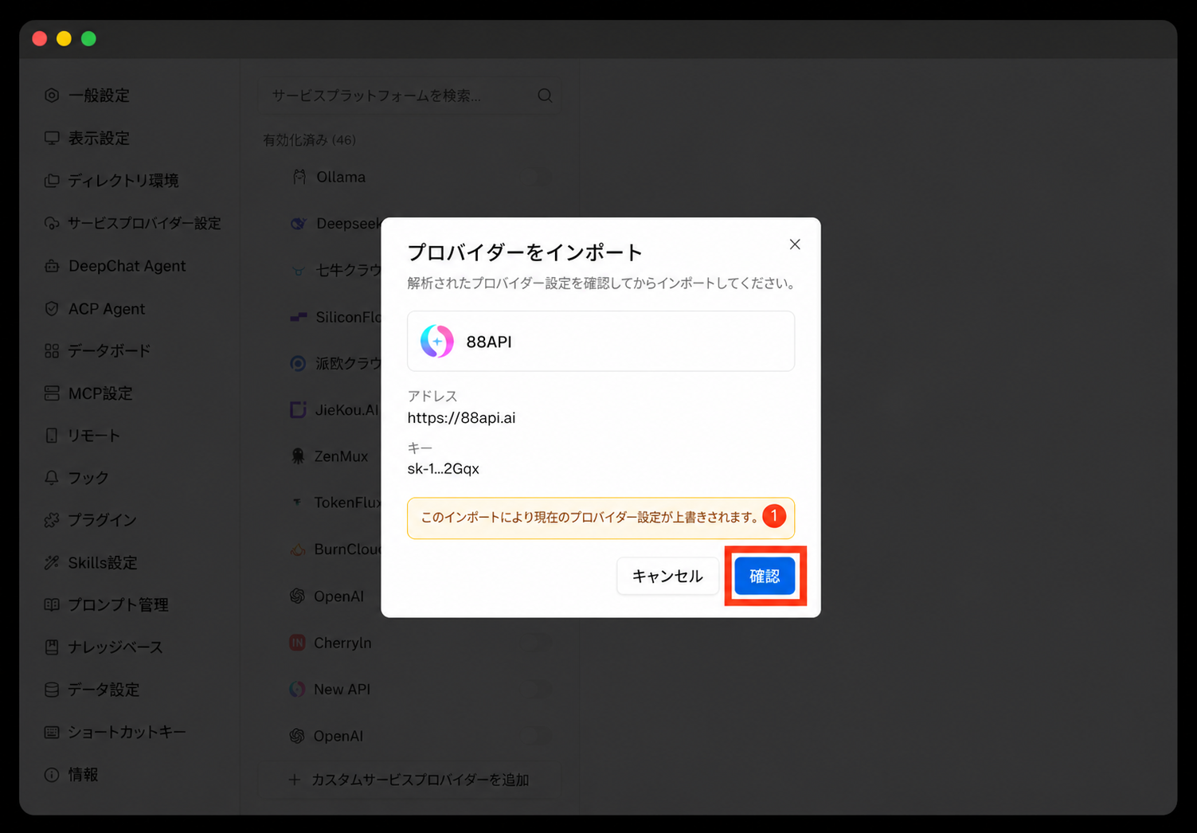Viewport: 1197px width, 833px height.
Task: Click the BurnCloud provider icon
Action: click(x=298, y=549)
